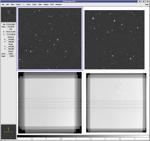The width and height of the screenshot is (150, 141).
Task: Click the Image X coordinate field
Action: (x=11, y=46)
